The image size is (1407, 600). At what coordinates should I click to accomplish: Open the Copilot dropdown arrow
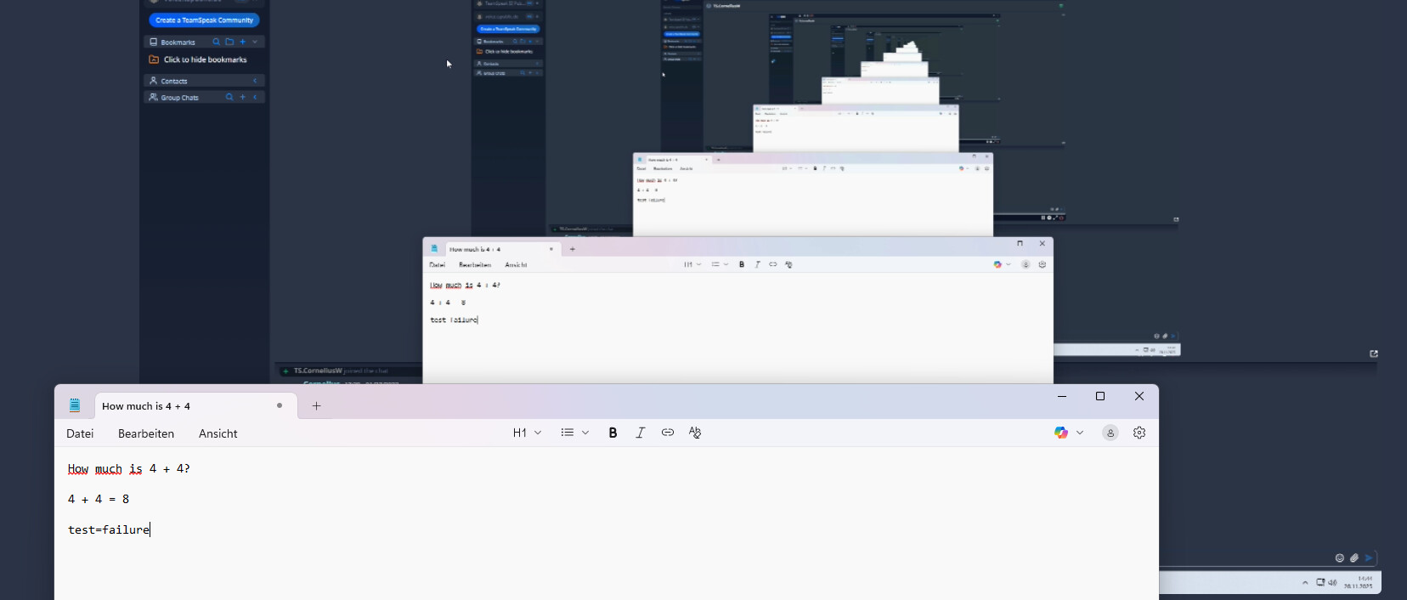pyautogui.click(x=1080, y=433)
